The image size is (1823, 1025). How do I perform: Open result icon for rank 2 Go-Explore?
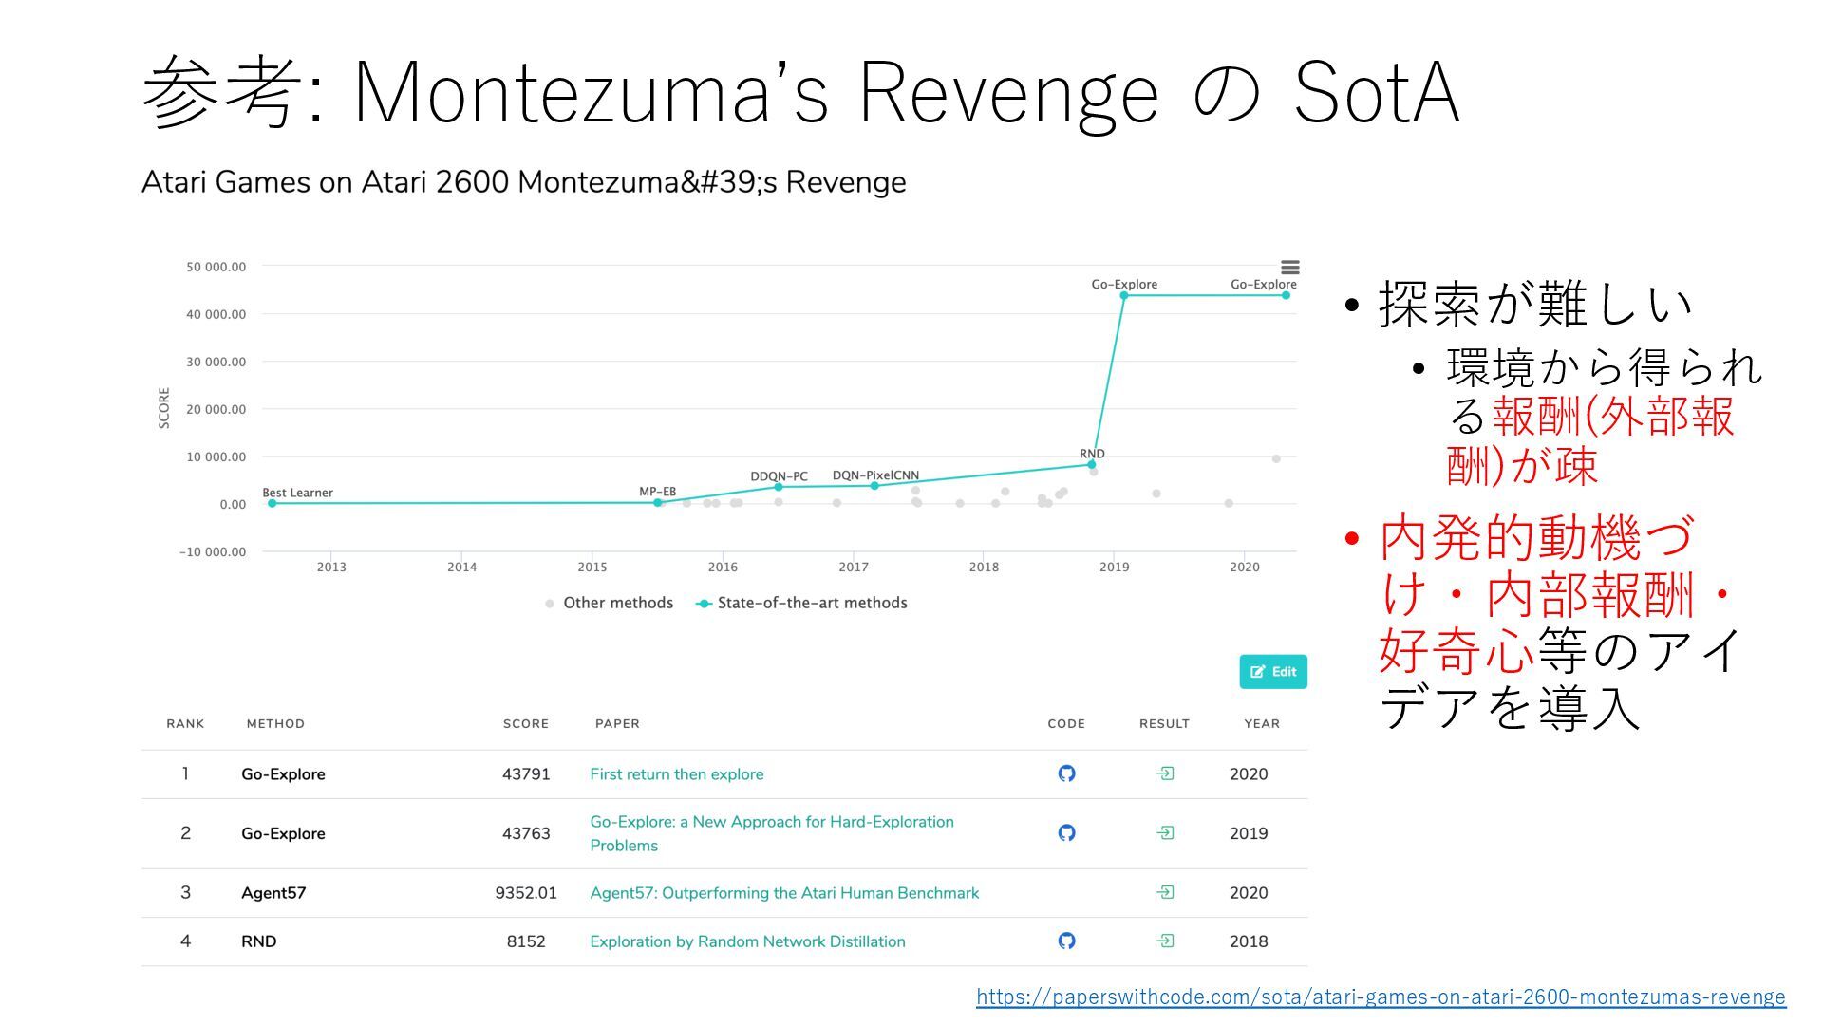tap(1165, 832)
